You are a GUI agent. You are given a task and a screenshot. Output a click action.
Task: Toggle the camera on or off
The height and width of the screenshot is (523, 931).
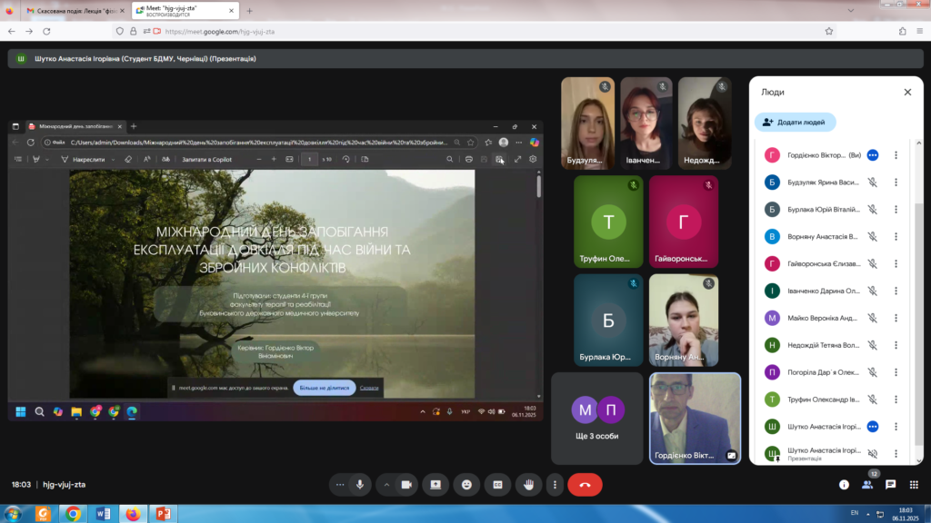click(x=405, y=485)
